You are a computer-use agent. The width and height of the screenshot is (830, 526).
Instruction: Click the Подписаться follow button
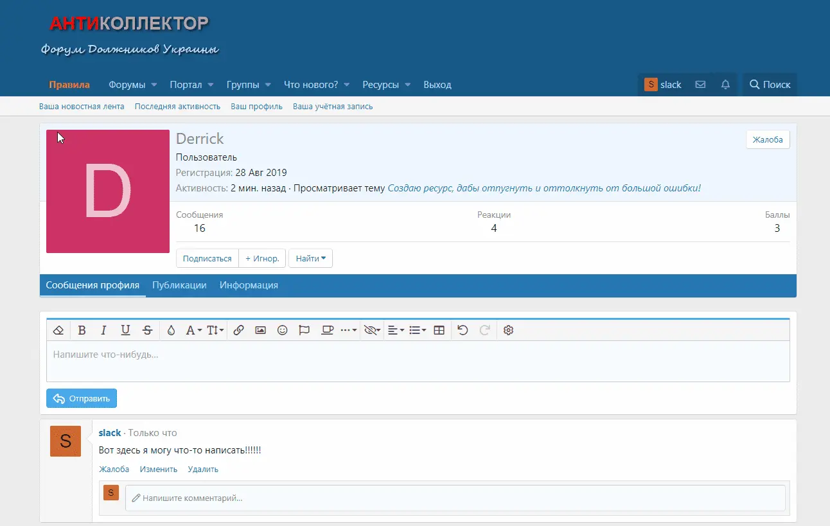(207, 258)
